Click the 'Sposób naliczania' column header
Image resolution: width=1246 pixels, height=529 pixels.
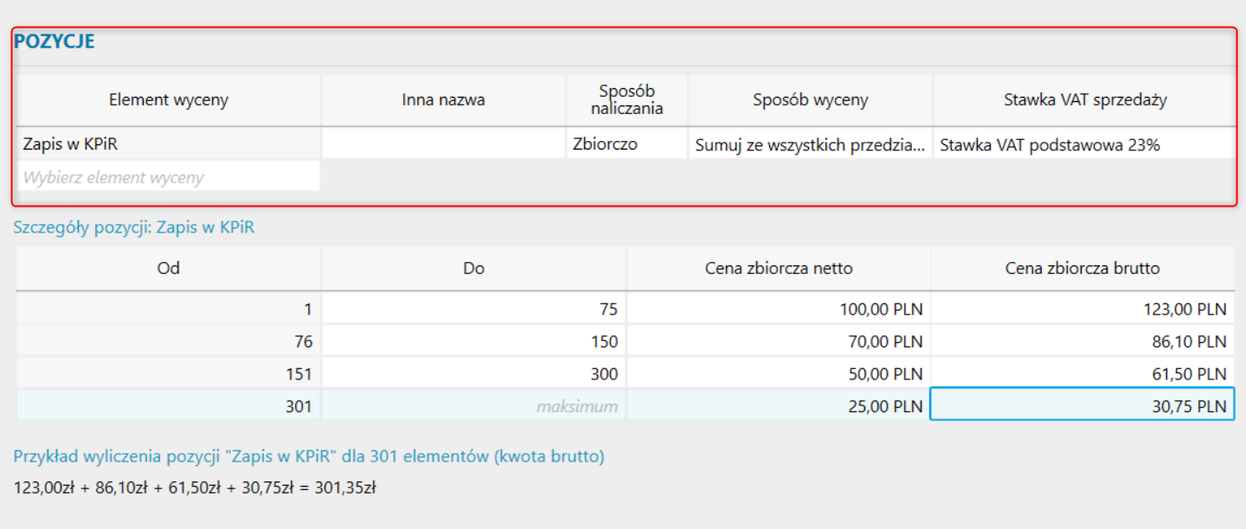(626, 99)
